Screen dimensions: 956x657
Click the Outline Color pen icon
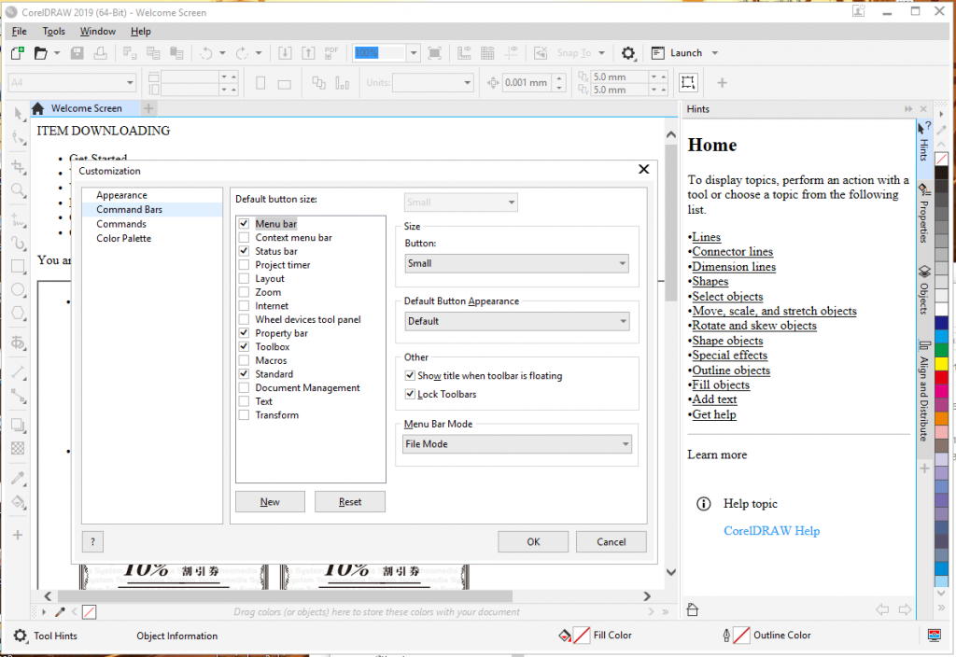pyautogui.click(x=726, y=635)
